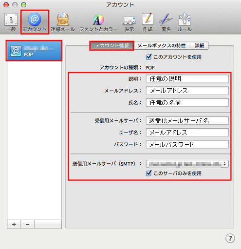241x249 pixels.
Task: Click the ユーザ名 username field
Action: 187,133
